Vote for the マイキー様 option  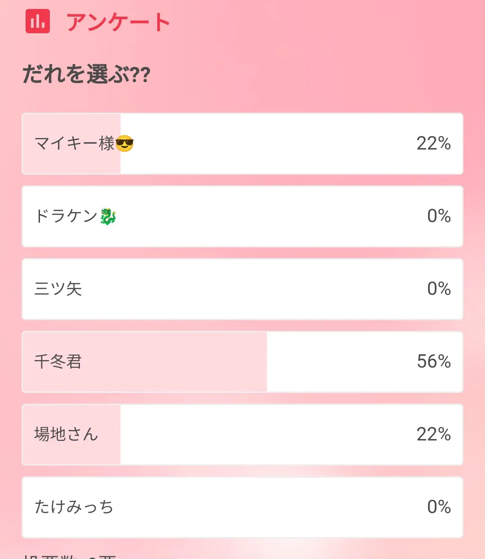tap(242, 144)
